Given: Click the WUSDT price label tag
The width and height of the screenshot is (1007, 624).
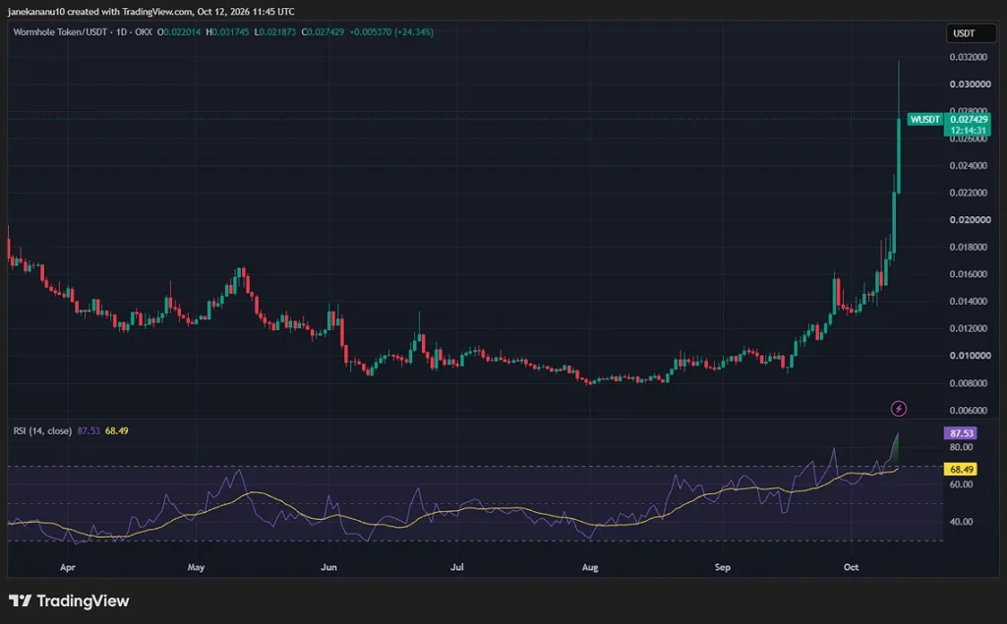Looking at the screenshot, I should [924, 120].
